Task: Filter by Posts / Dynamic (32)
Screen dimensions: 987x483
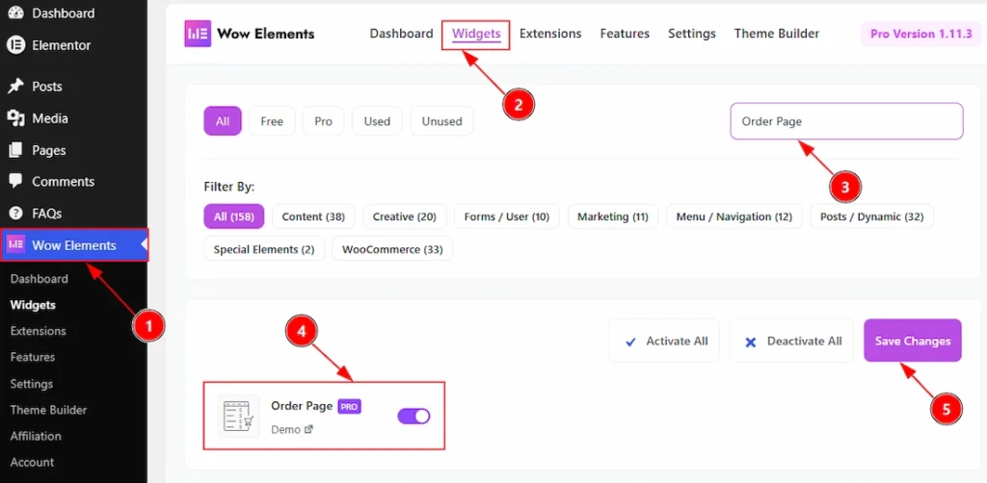Action: click(x=871, y=216)
